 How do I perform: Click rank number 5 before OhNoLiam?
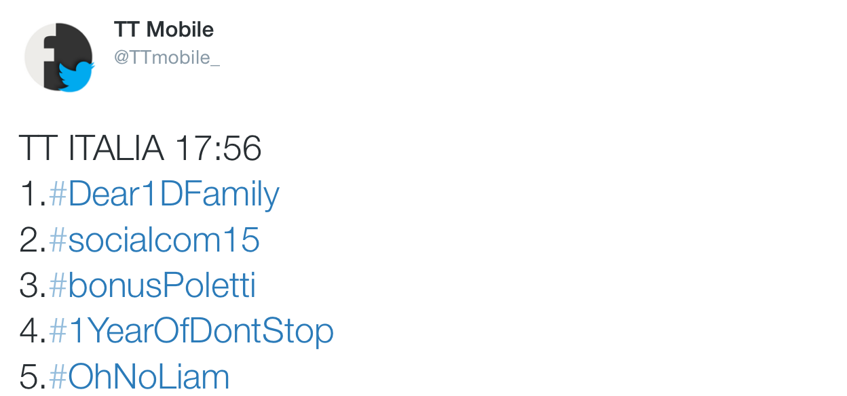[30, 376]
